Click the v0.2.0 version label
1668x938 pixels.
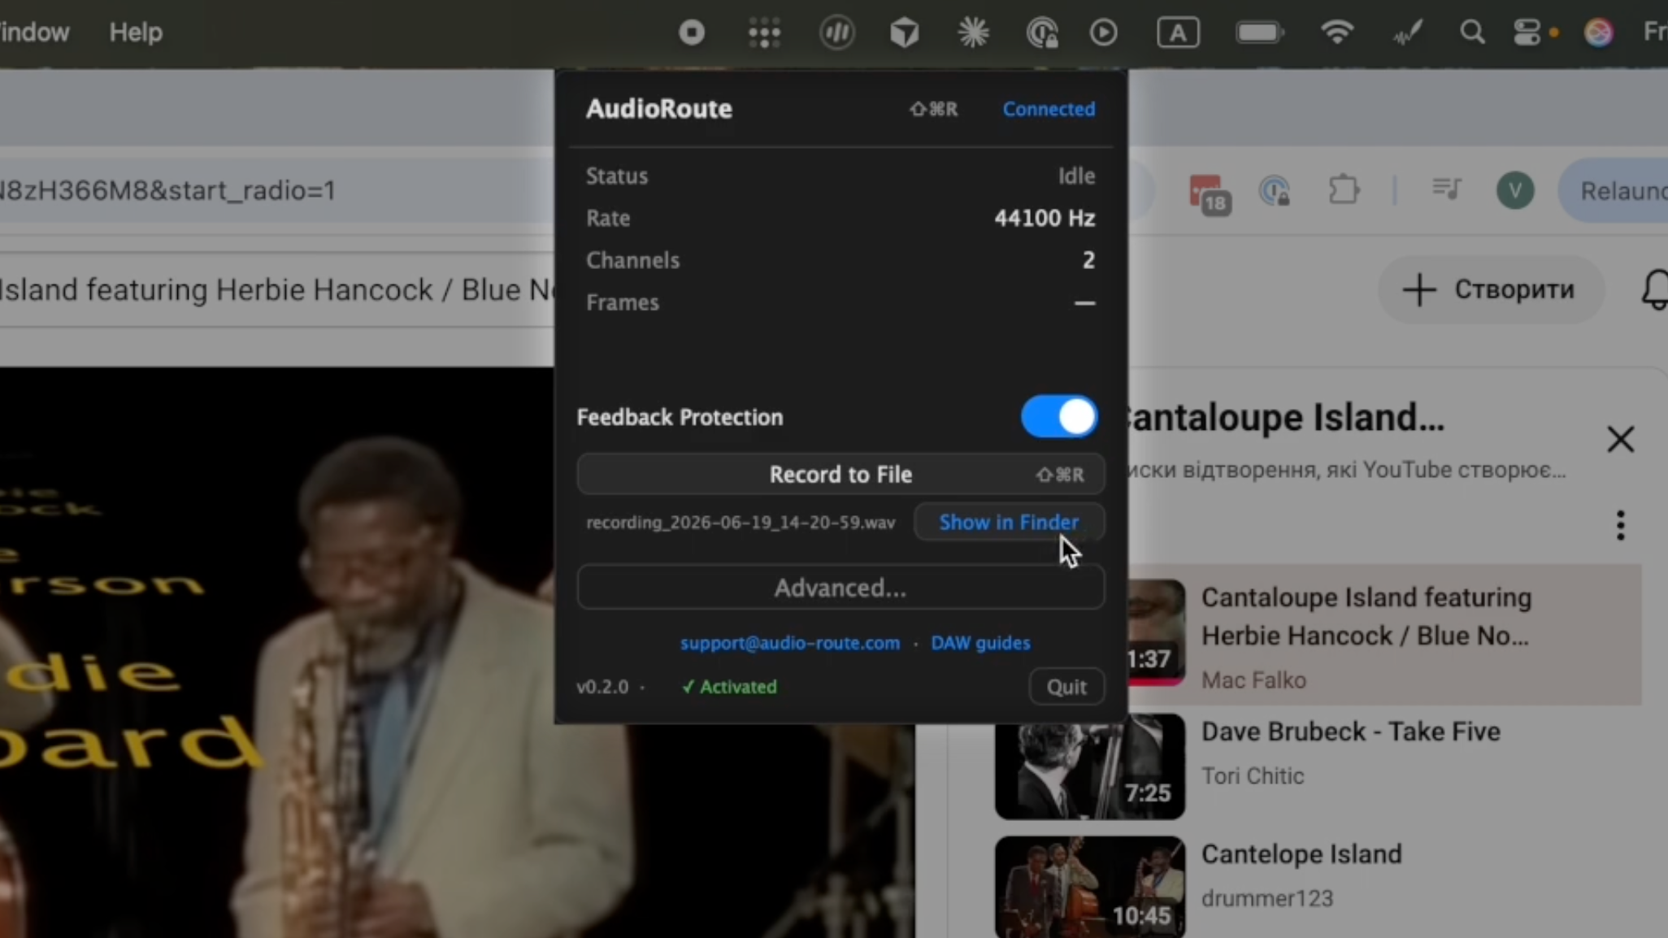pos(602,687)
